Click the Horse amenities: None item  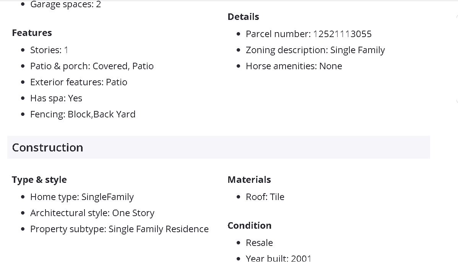[x=294, y=66]
